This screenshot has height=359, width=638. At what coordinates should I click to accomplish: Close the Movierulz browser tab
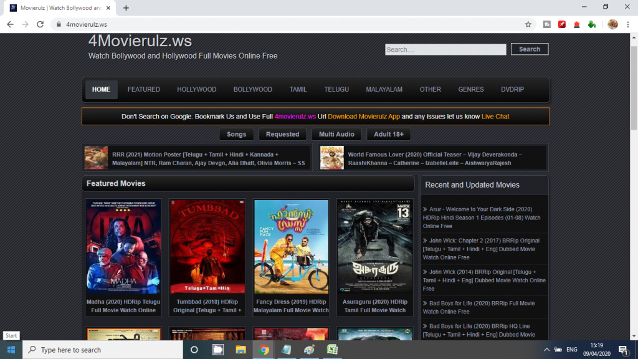coord(108,7)
